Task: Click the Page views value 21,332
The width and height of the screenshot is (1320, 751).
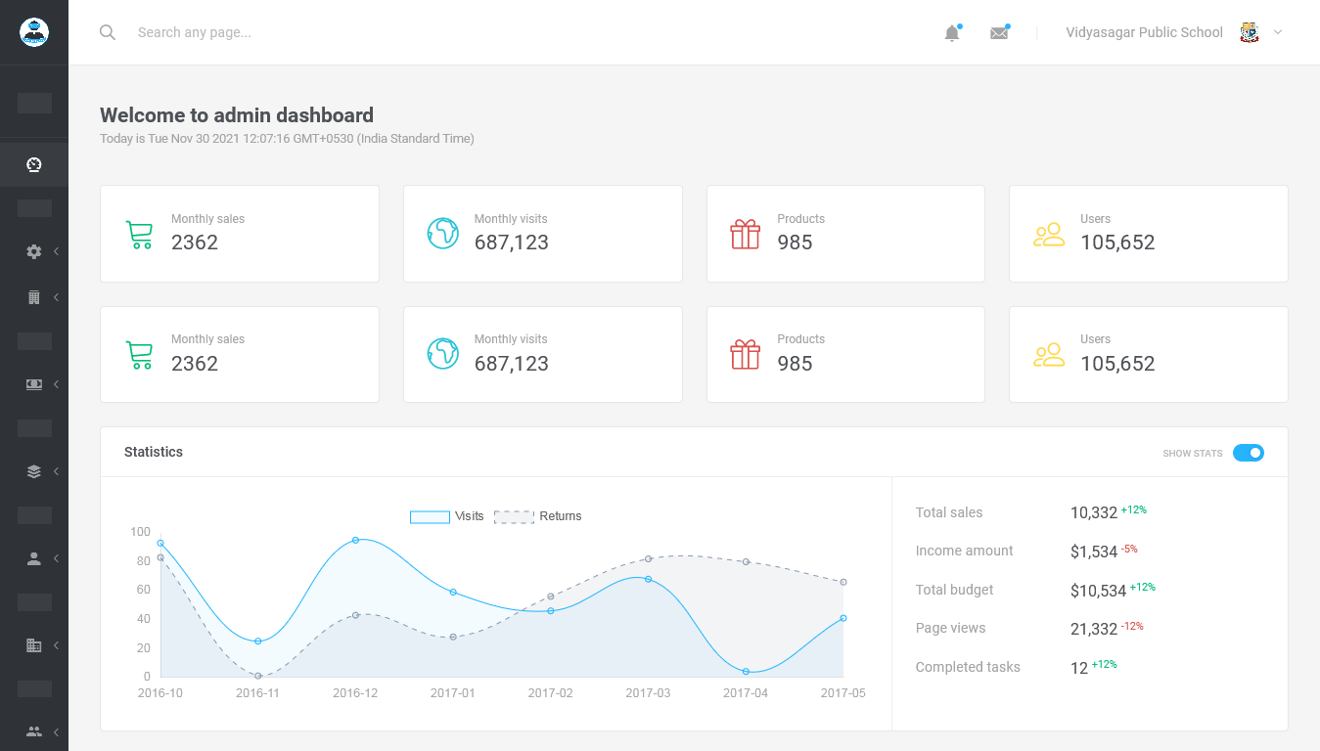Action: (1094, 630)
